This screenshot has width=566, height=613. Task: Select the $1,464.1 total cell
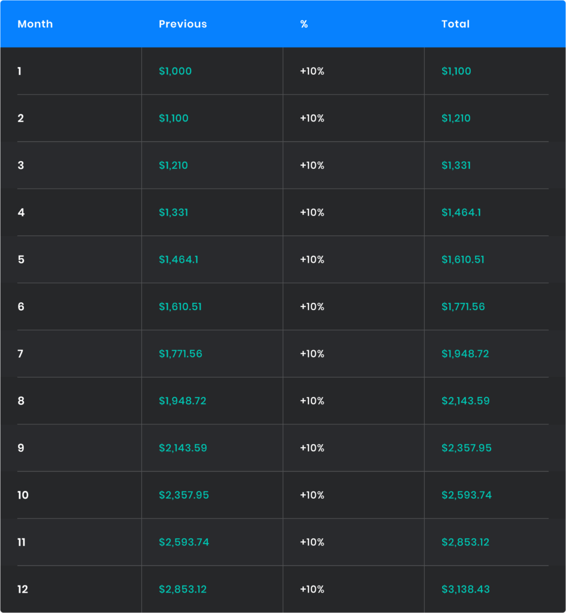[x=461, y=213]
